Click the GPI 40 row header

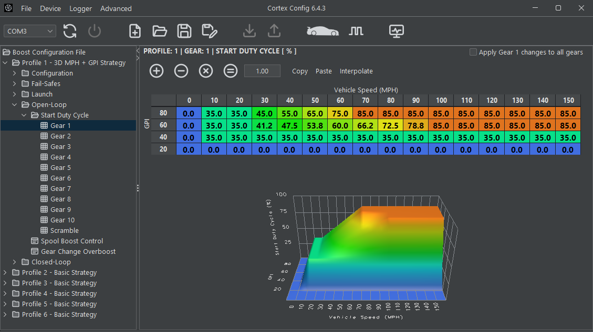163,137
